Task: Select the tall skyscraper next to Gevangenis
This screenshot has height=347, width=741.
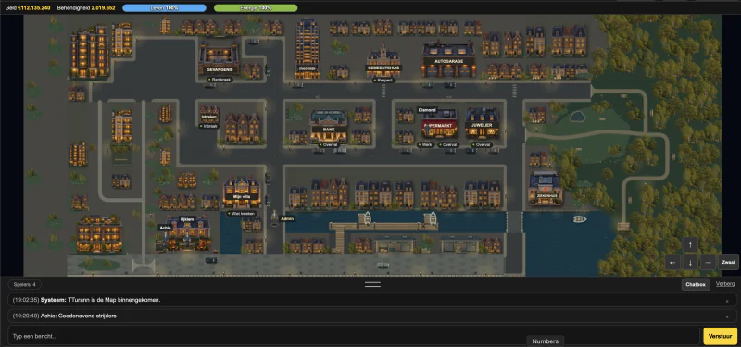Action: (x=308, y=48)
